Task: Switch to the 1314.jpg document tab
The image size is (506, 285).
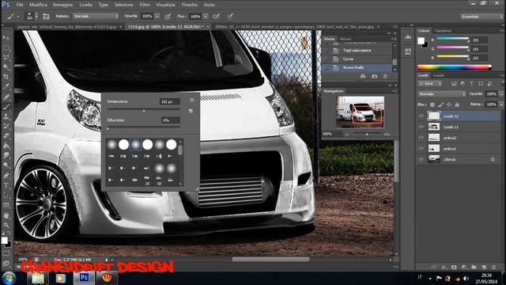Action: 165,27
